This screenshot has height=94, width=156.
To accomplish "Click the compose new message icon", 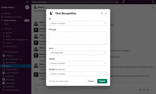I will [x=27, y=7].
